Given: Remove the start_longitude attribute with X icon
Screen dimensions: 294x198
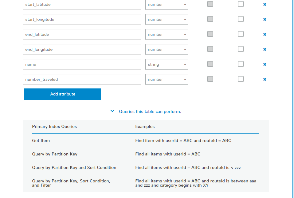Looking at the screenshot, I should pos(265,20).
